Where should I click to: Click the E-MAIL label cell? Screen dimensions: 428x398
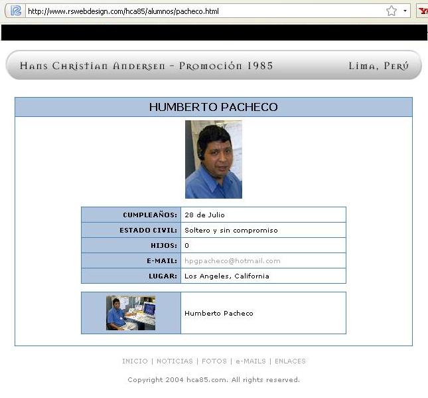131,260
